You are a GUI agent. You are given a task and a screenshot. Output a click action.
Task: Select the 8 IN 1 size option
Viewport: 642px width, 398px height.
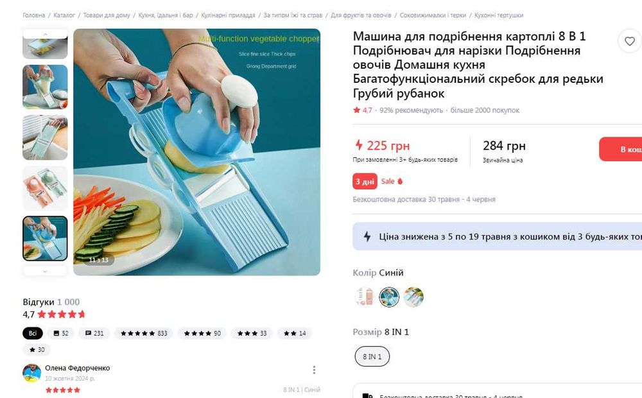372,357
